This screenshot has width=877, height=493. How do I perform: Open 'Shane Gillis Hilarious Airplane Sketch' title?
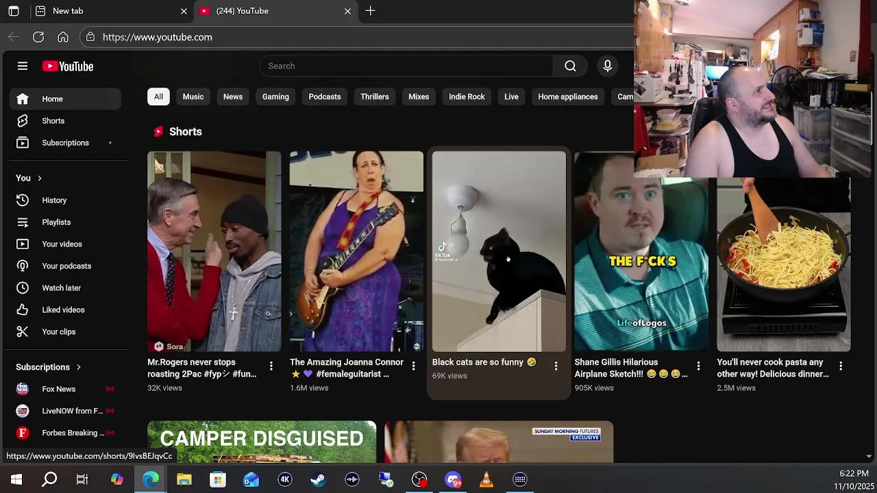click(x=631, y=368)
